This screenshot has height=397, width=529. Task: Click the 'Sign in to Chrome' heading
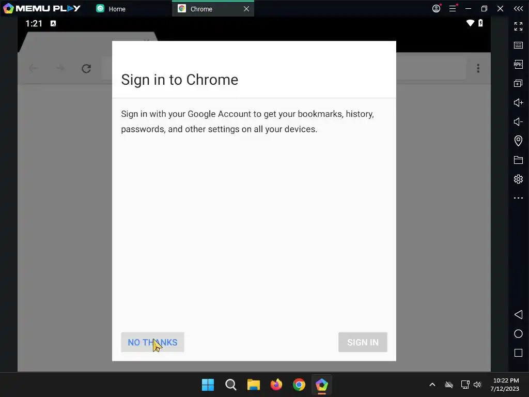tap(179, 80)
